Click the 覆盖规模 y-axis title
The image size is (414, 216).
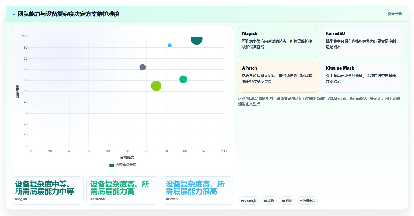click(18, 91)
